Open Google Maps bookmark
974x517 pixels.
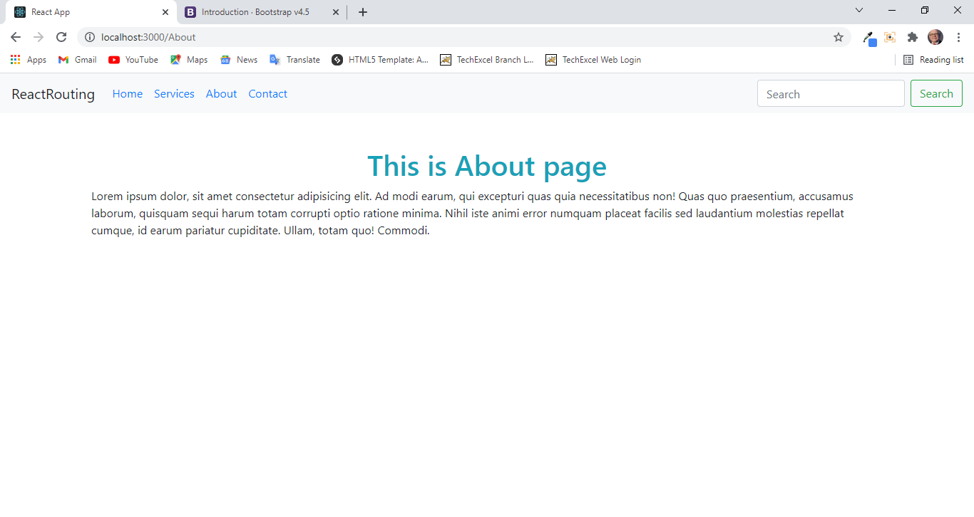coord(188,60)
